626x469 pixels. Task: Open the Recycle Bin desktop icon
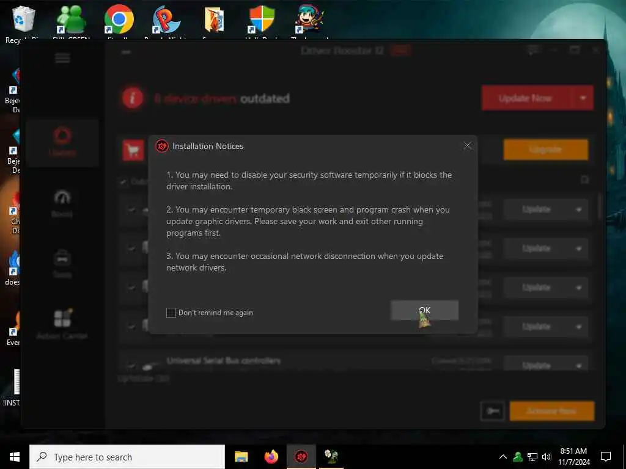tap(24, 23)
